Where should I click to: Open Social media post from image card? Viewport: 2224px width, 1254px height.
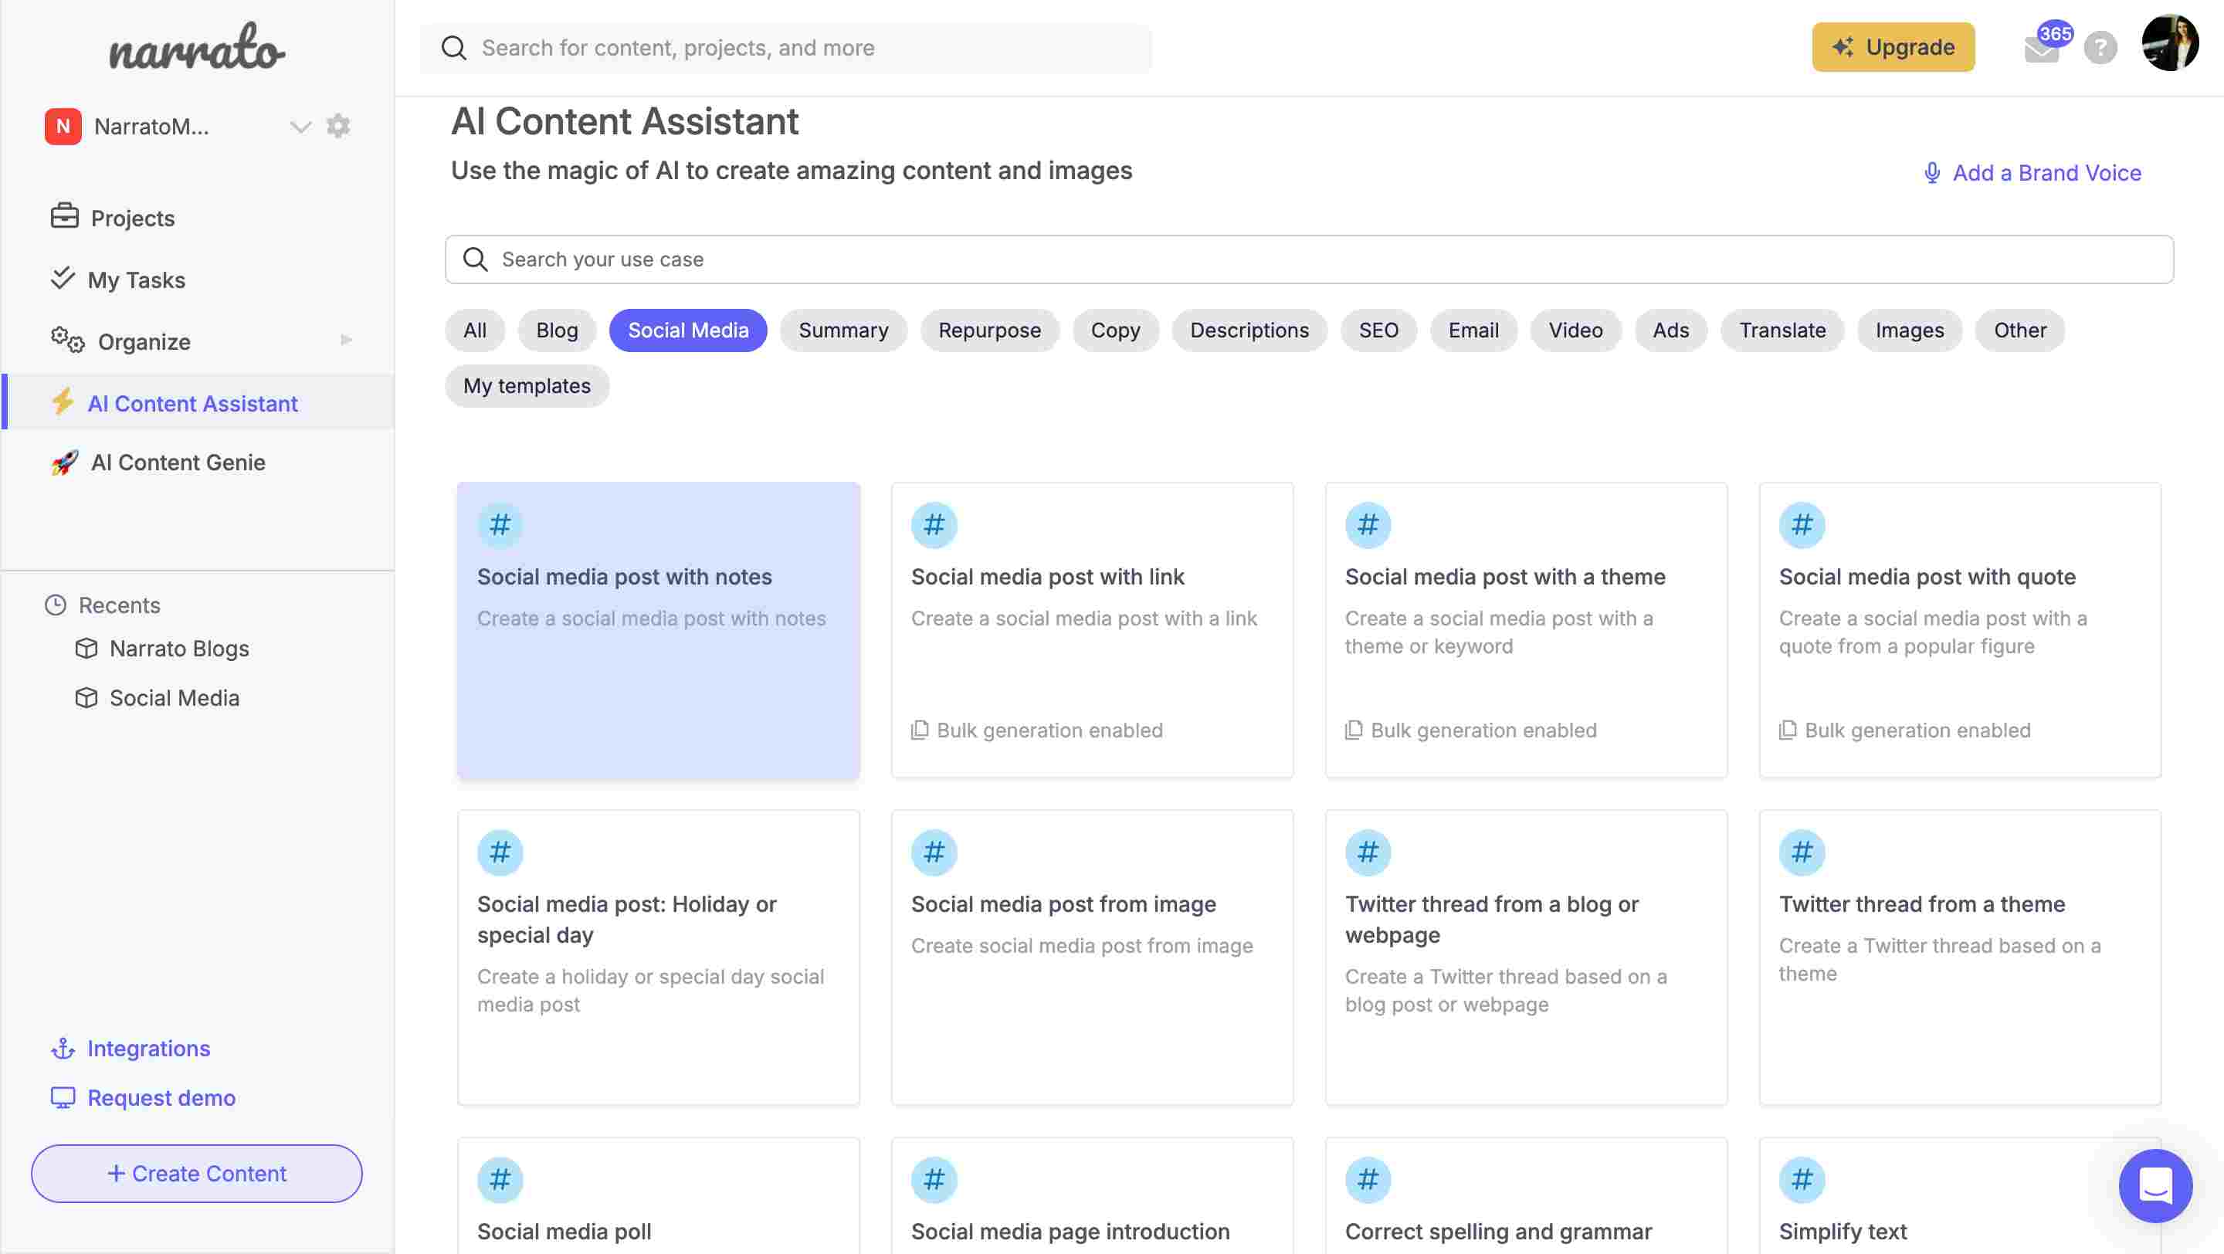click(x=1092, y=957)
